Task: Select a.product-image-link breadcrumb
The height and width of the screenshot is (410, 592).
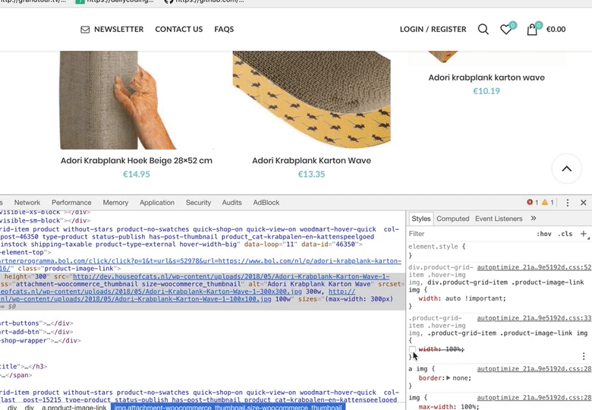Action: (74, 408)
